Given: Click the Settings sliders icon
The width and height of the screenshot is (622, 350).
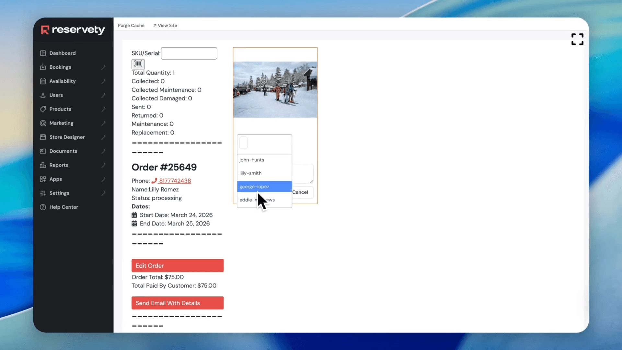Looking at the screenshot, I should [x=43, y=193].
